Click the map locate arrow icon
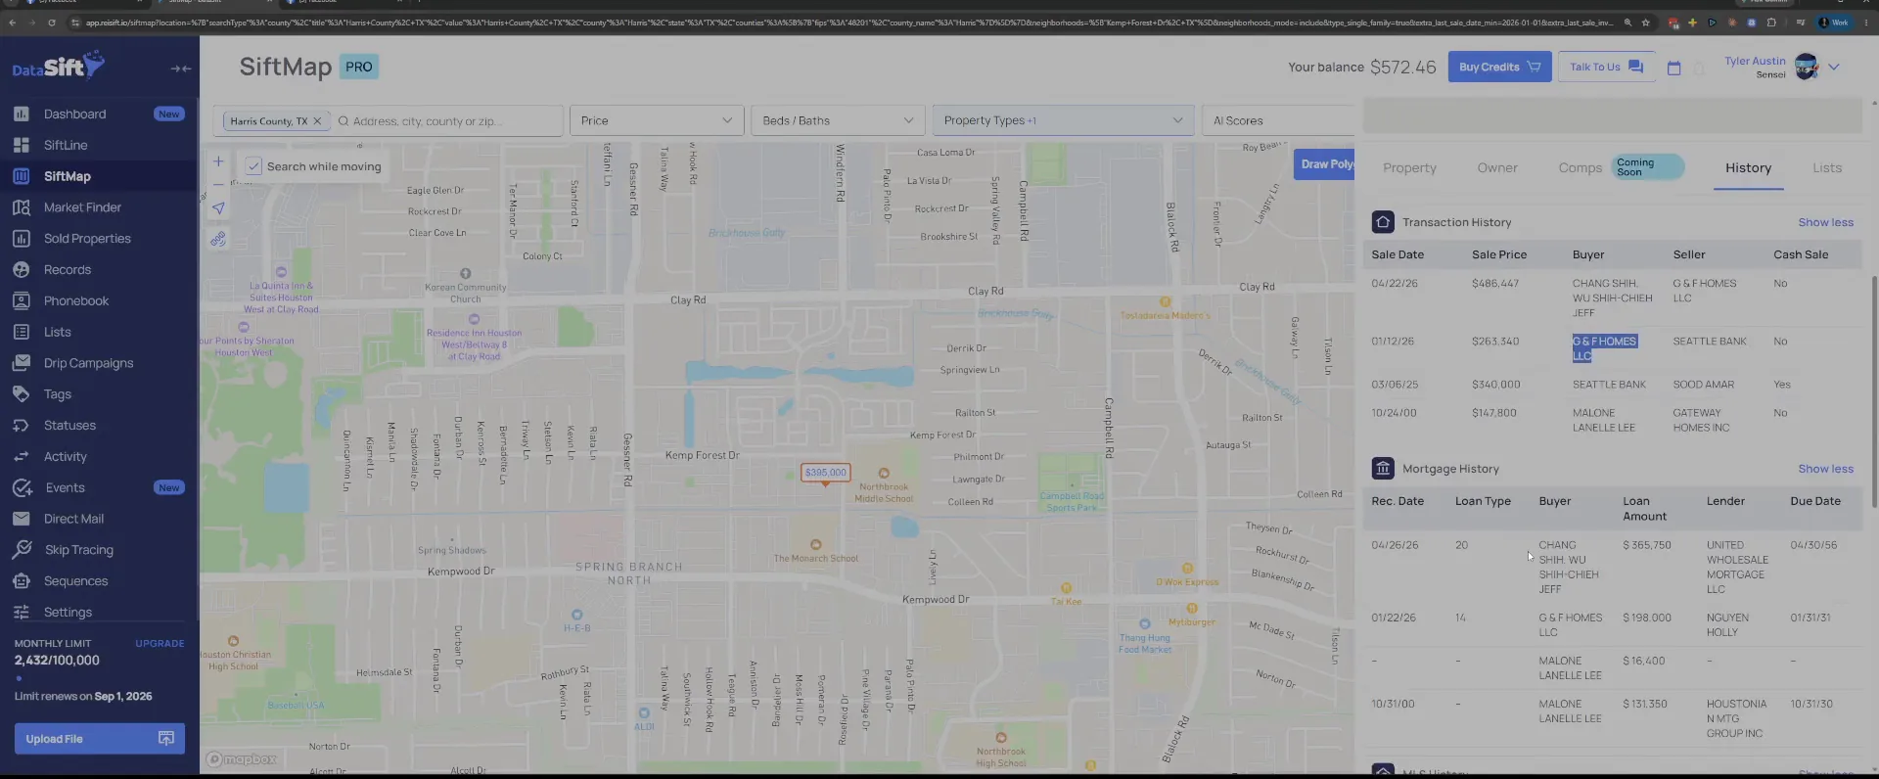Viewport: 1879px width, 779px height. 218,208
